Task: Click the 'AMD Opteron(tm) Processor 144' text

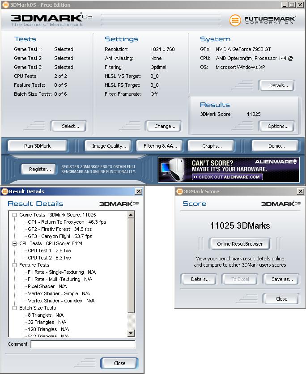Action: (x=251, y=58)
